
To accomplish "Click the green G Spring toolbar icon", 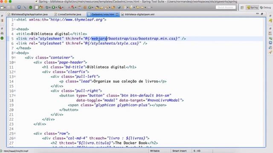I will click(90, 7).
